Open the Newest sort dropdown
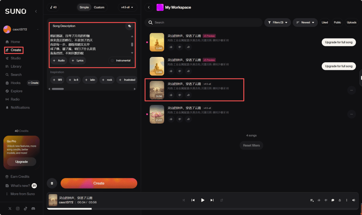The height and width of the screenshot is (215, 362). pos(305,22)
